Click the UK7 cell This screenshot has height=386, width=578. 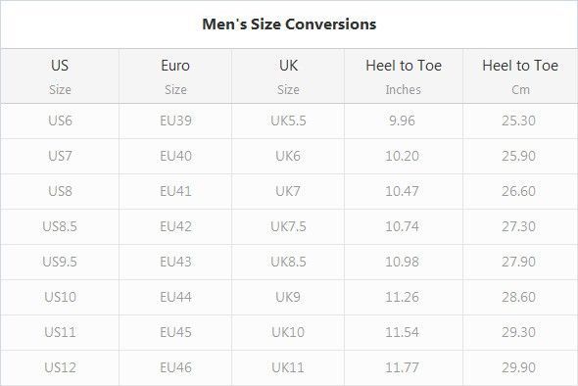tap(288, 191)
